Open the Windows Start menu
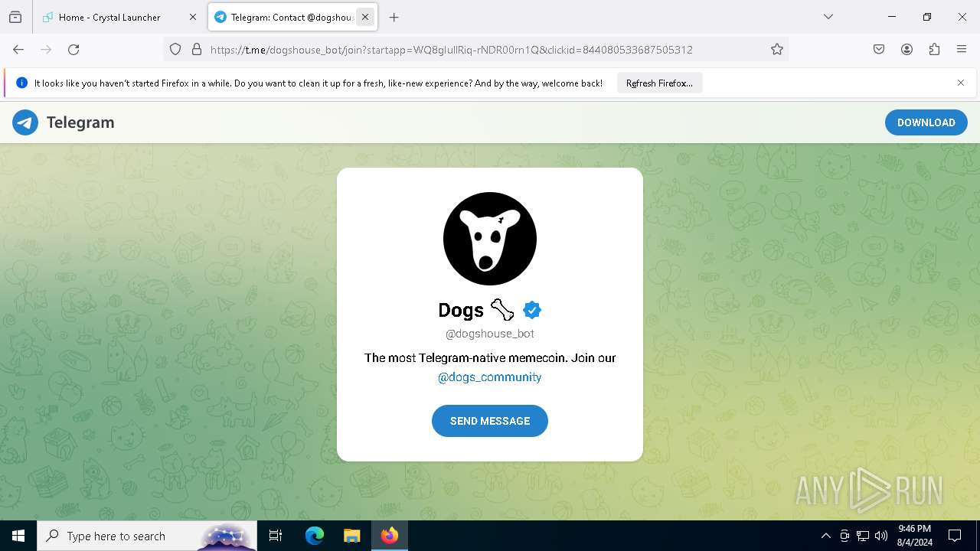 (18, 536)
